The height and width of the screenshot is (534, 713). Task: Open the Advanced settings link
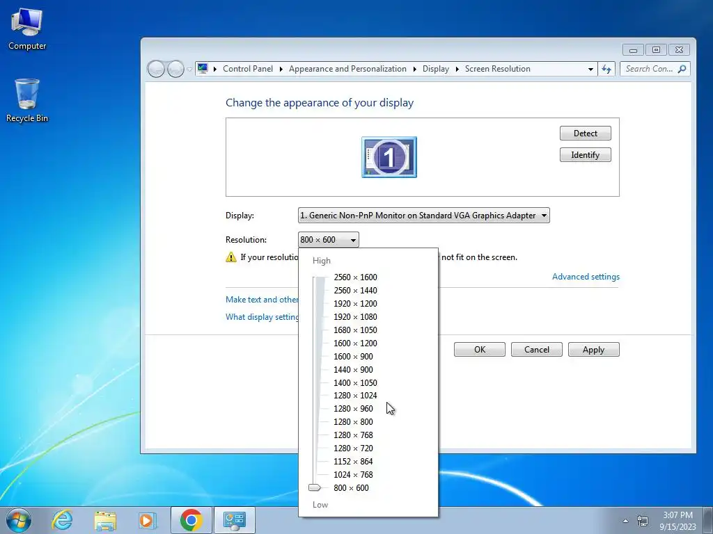(x=586, y=277)
